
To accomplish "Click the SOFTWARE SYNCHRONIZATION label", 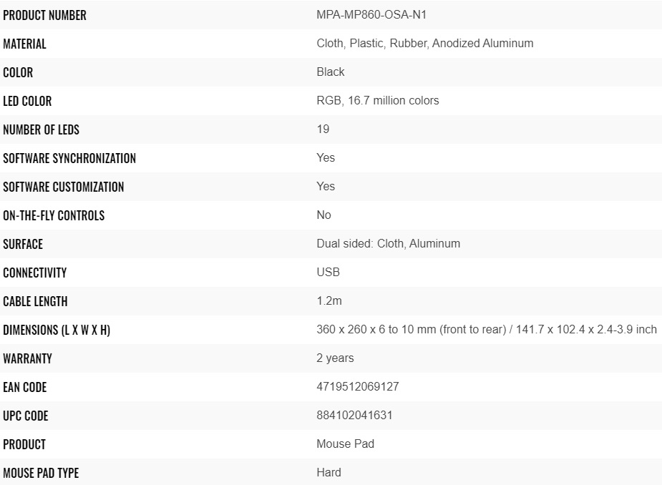I will pos(69,158).
